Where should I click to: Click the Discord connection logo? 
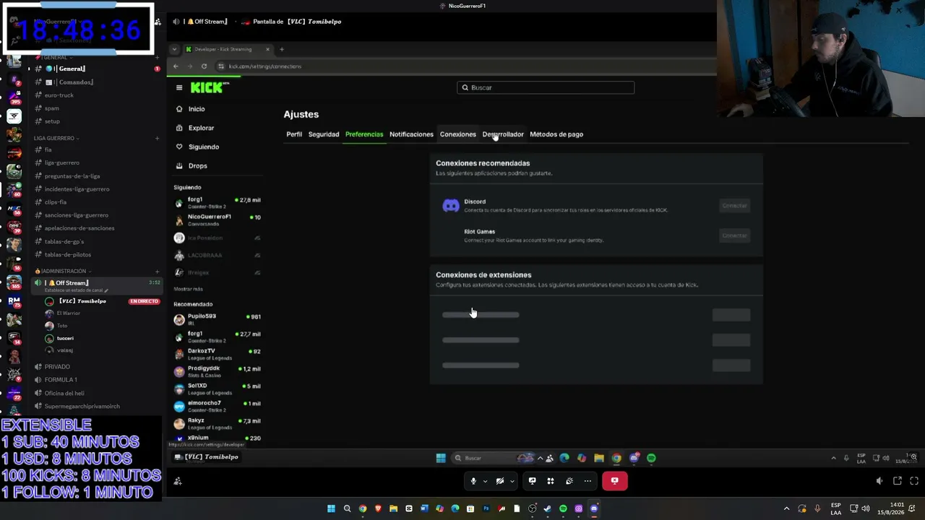451,206
